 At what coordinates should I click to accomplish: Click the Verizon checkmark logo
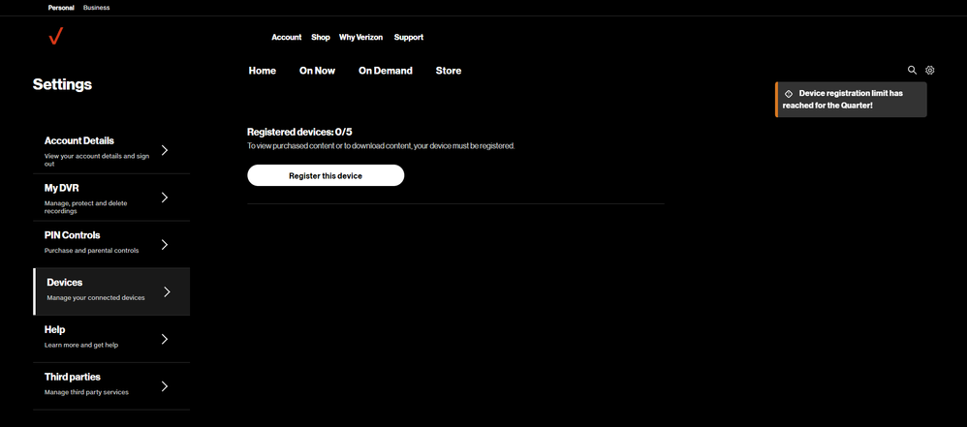55,37
